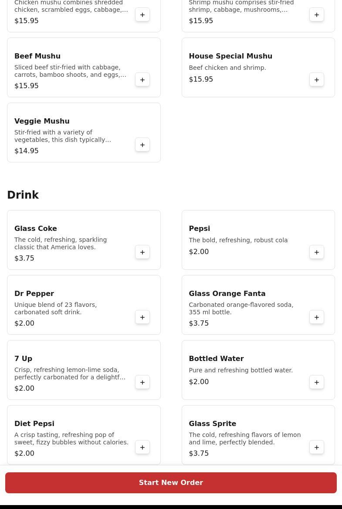Add House Special Mushu to order

pos(317,80)
